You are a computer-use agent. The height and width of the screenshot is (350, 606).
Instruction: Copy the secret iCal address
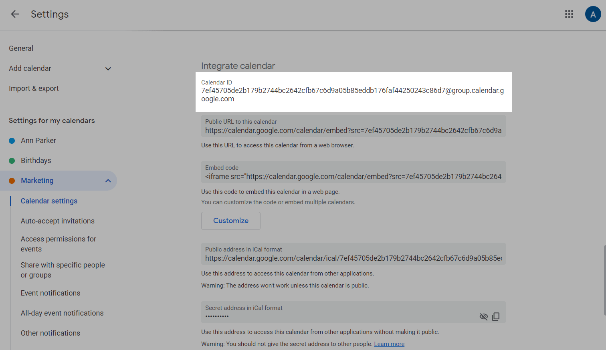click(x=496, y=317)
